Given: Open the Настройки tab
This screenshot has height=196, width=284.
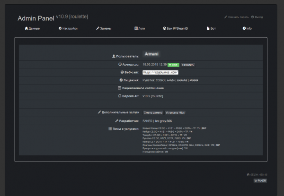Looking at the screenshot, I should 70,28.
